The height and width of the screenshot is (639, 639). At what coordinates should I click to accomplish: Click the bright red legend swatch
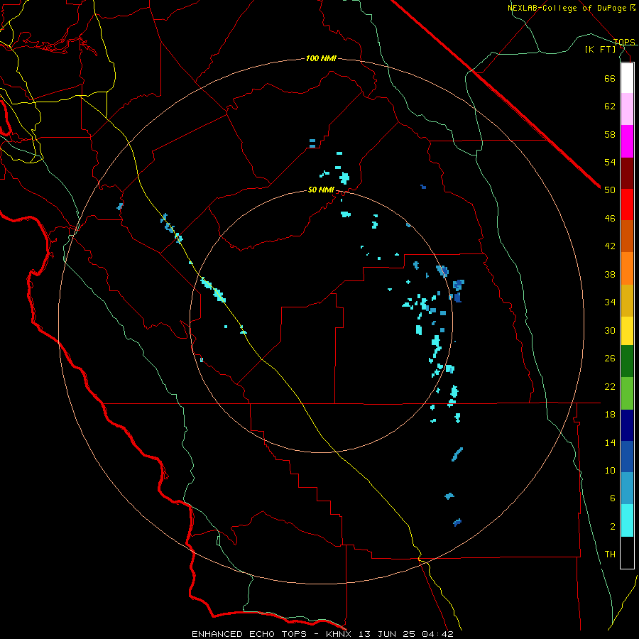(627, 204)
